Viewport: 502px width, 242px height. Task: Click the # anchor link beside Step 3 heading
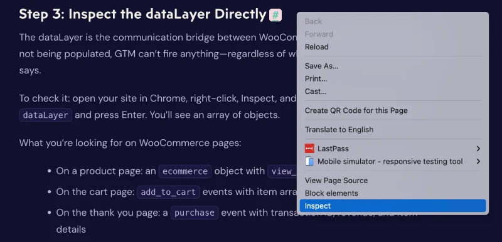(x=275, y=15)
